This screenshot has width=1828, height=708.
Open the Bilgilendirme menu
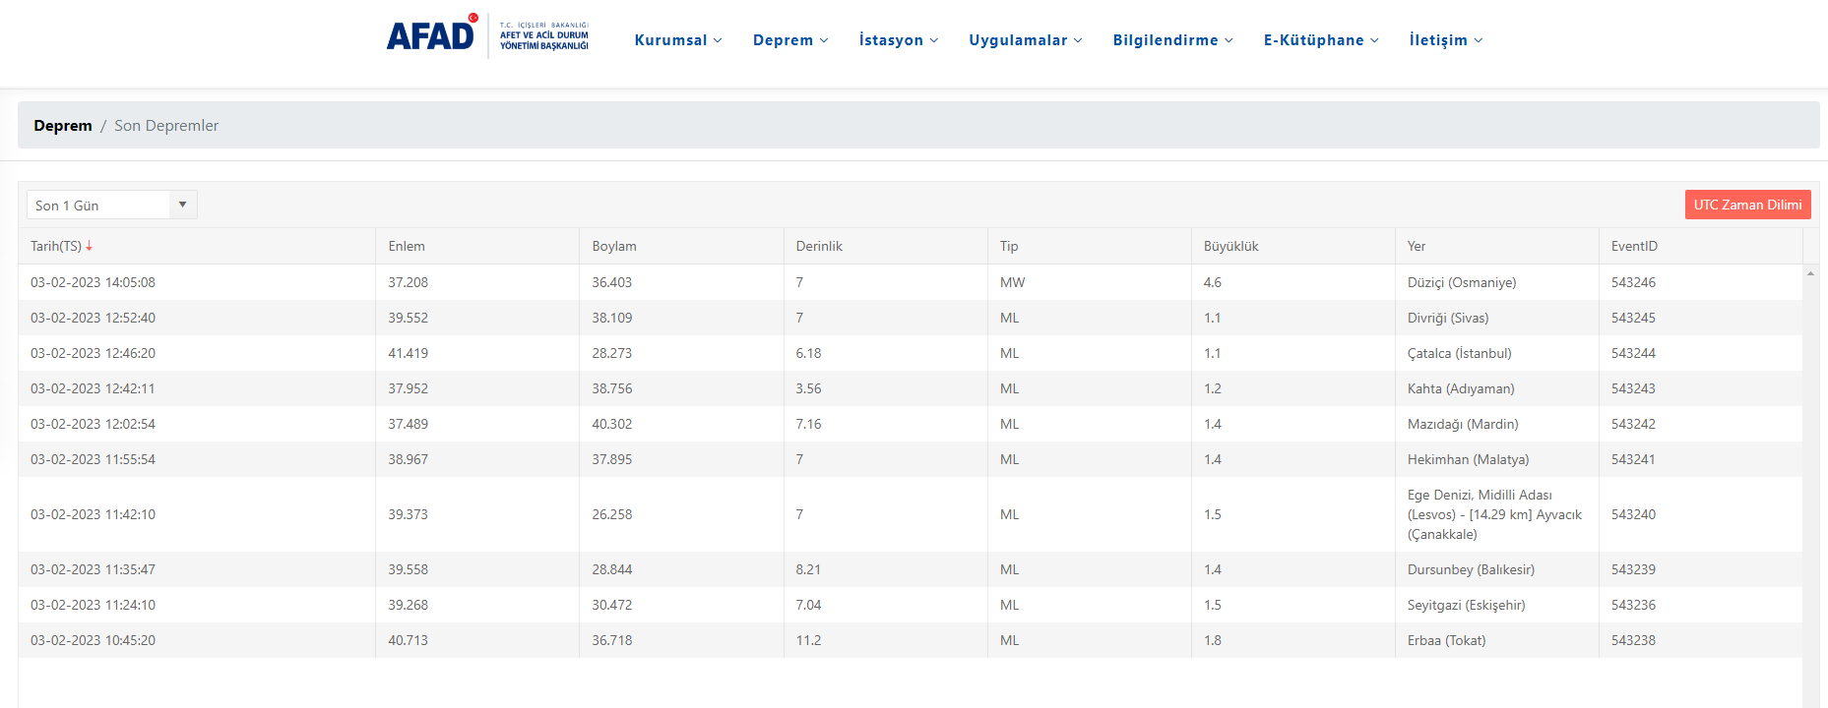(1172, 40)
